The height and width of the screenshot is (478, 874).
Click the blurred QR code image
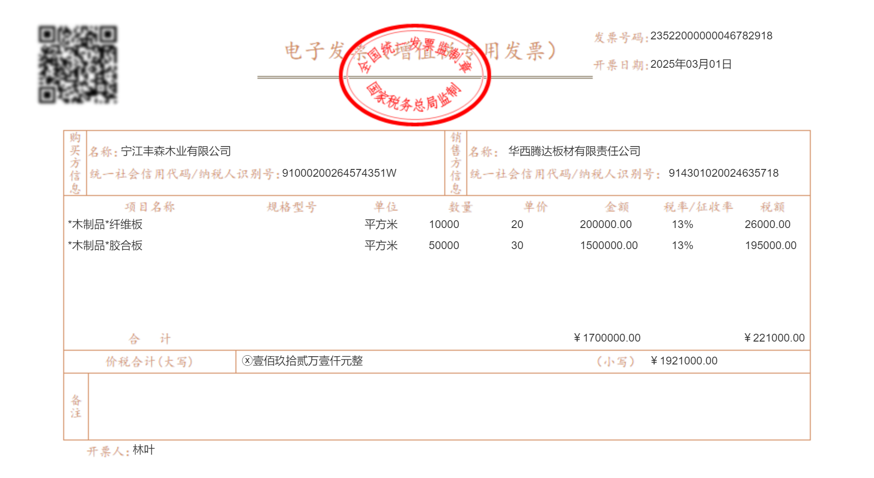(x=77, y=65)
